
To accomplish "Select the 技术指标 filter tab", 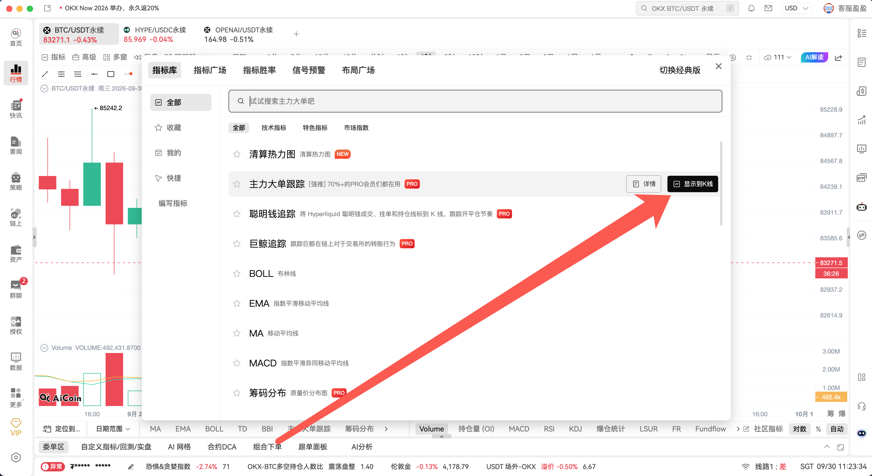I will [x=274, y=128].
